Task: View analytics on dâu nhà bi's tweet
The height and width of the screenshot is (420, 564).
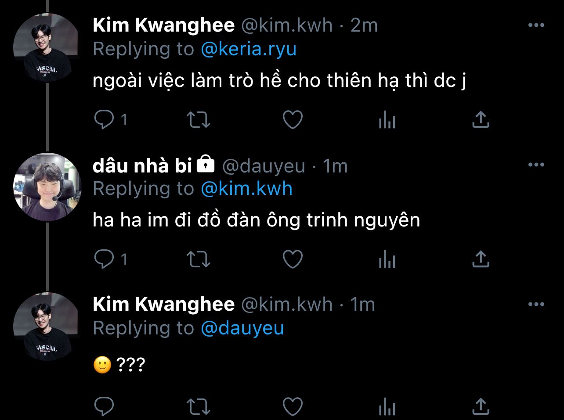Action: pyautogui.click(x=387, y=259)
